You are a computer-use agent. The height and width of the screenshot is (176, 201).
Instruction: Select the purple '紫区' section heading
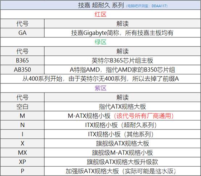pos(100,88)
